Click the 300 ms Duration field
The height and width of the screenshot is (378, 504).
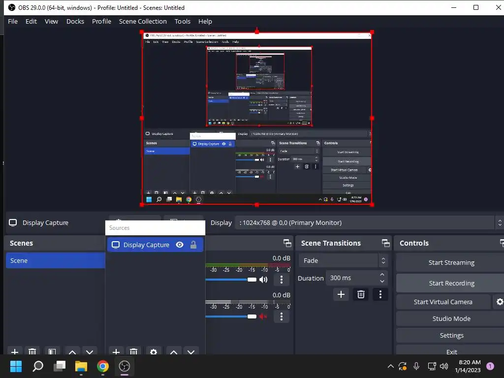pos(352,278)
